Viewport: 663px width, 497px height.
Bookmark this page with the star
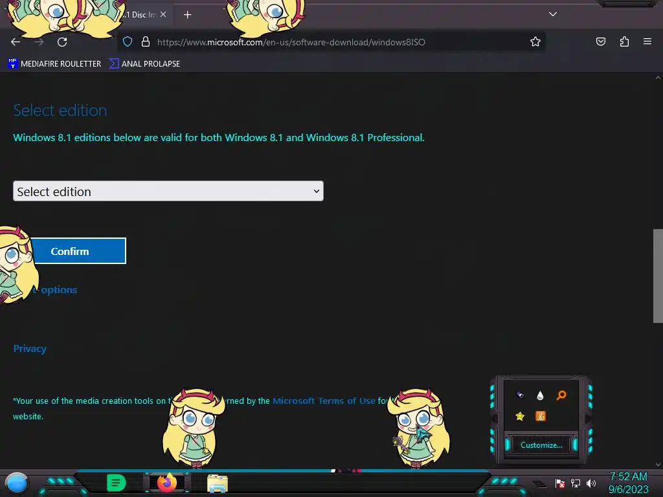(x=535, y=42)
